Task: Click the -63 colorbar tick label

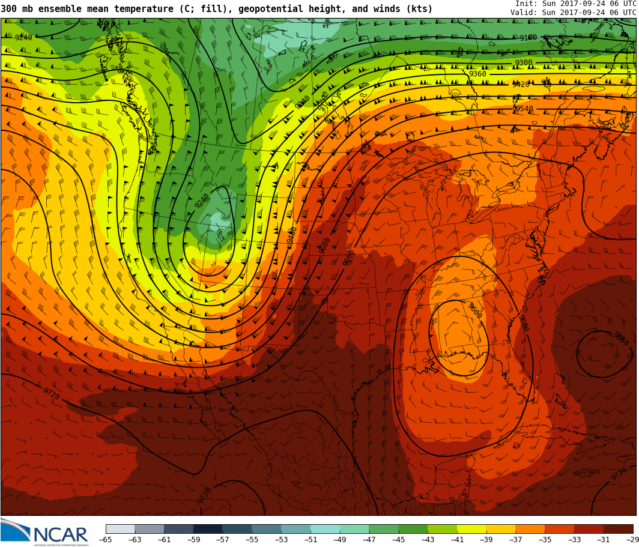Action: point(135,540)
